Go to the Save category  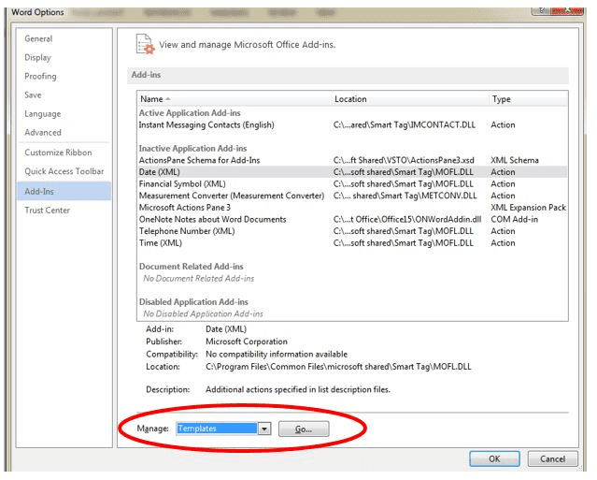pyautogui.click(x=33, y=95)
